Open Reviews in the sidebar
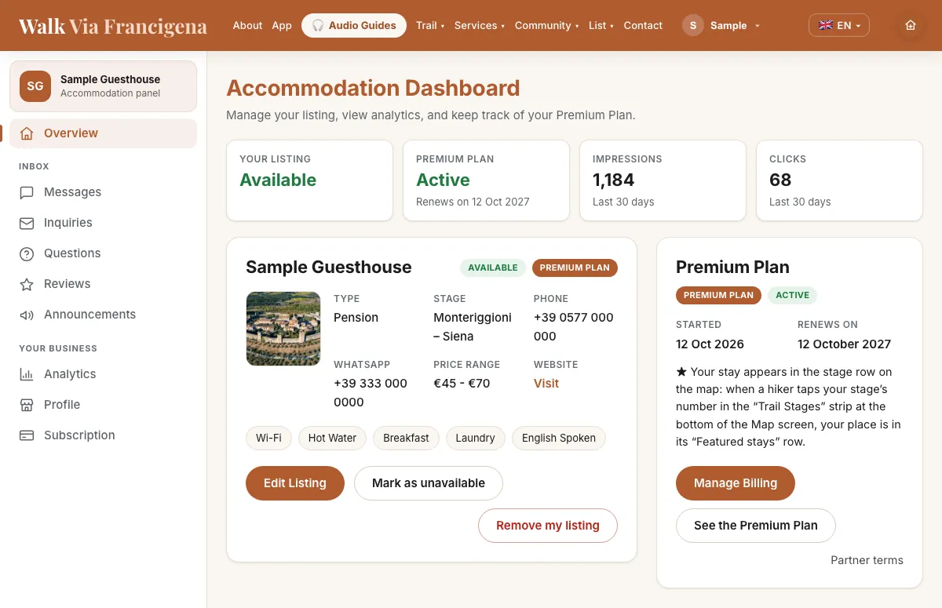The height and width of the screenshot is (608, 942). [103, 284]
